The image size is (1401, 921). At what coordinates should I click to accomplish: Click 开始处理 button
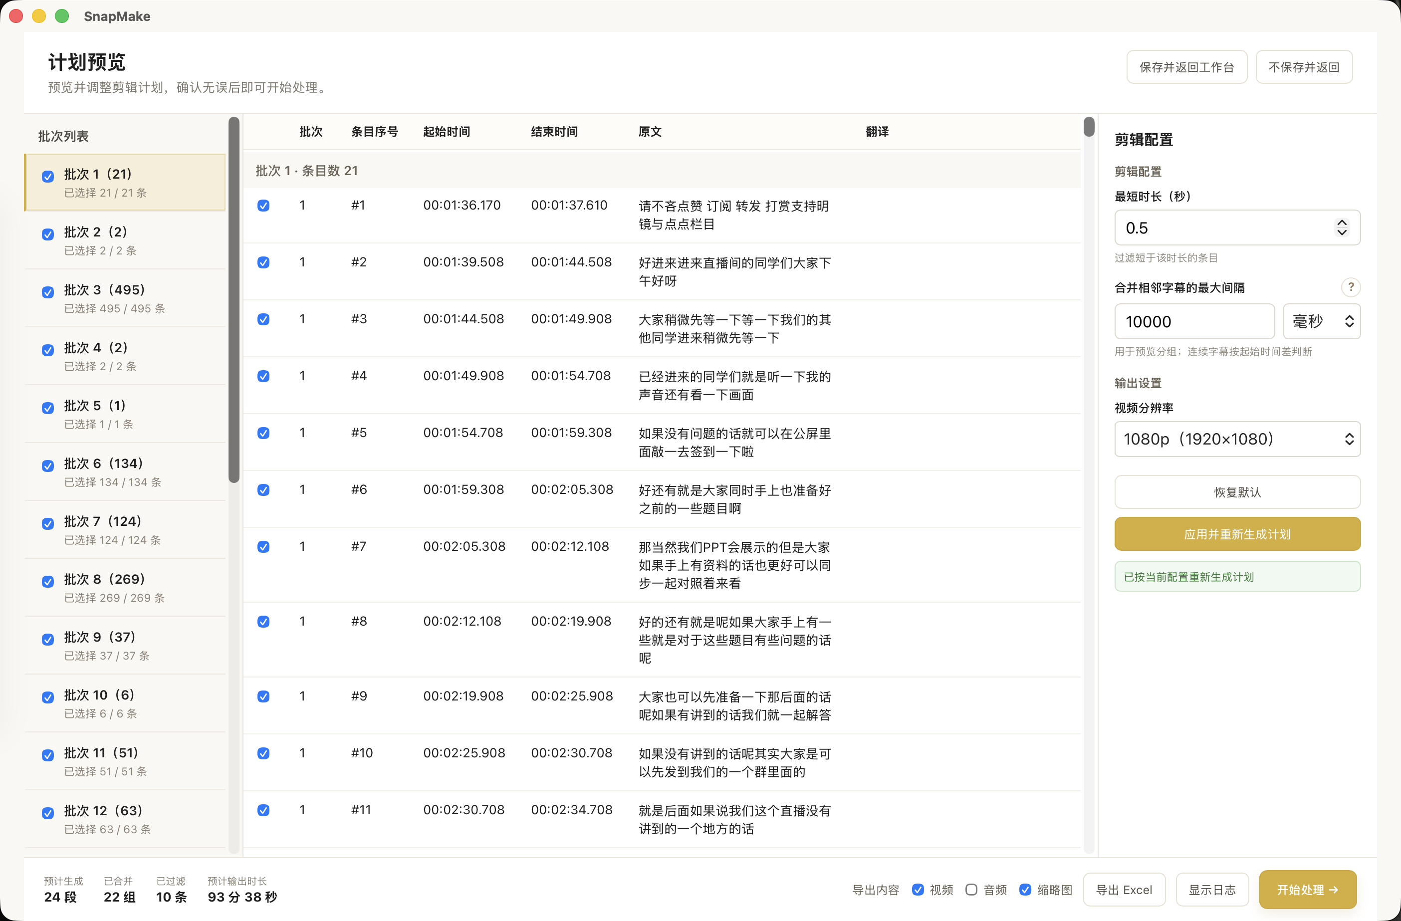[1307, 889]
